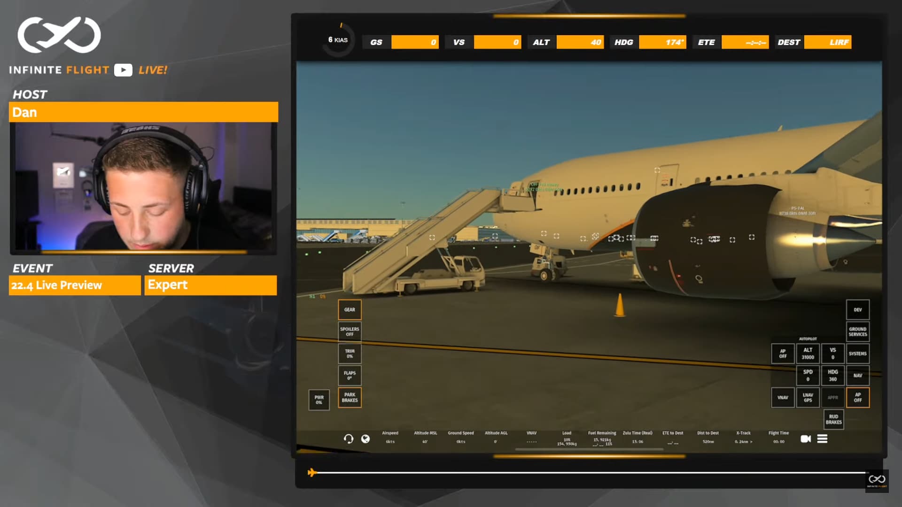Open the hamburger pause menu

point(822,438)
